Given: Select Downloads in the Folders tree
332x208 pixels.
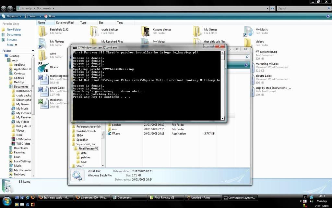Looking at the screenshot, I should [x=21, y=148].
